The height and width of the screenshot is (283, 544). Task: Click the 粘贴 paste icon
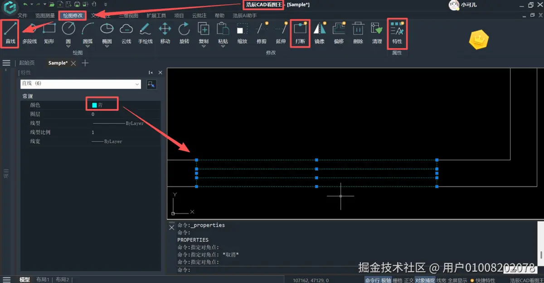(223, 29)
